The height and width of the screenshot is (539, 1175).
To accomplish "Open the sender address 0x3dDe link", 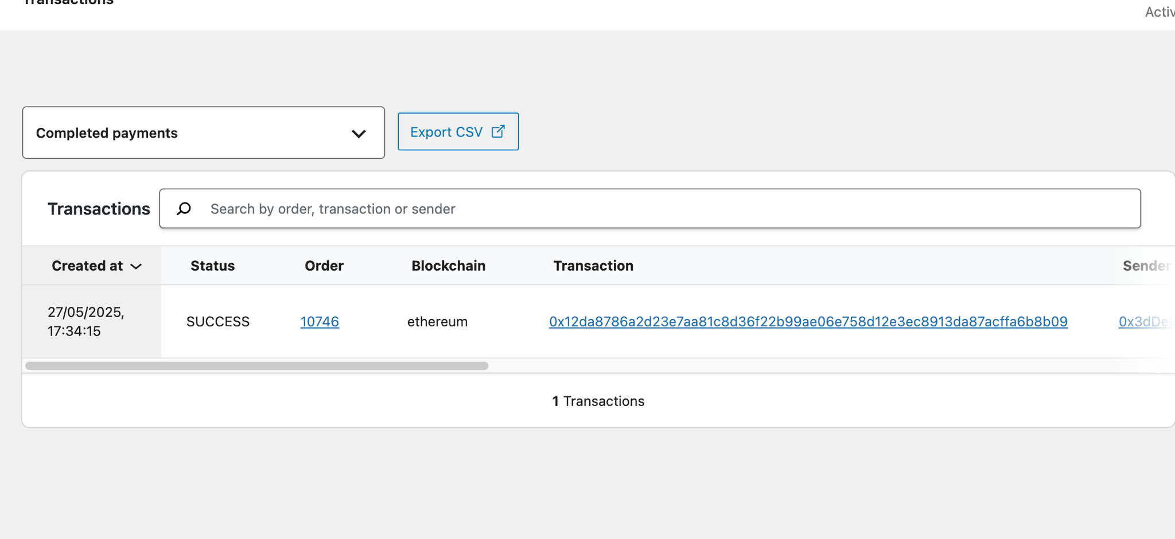I will coord(1144,322).
